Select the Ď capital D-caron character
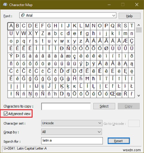 [x=62, y=71]
